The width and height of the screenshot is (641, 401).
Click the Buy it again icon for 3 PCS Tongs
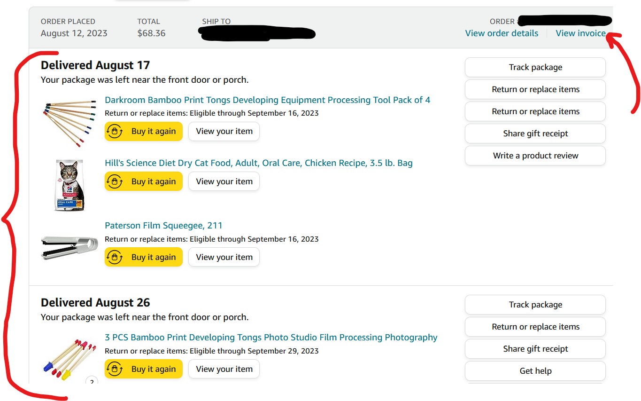coord(115,369)
